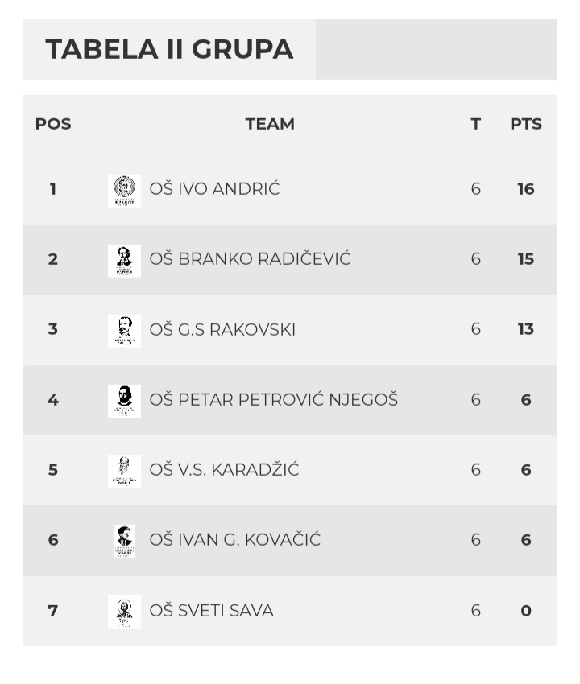
Task: Click the 16 points value for Ivo Andrić
Action: (525, 189)
